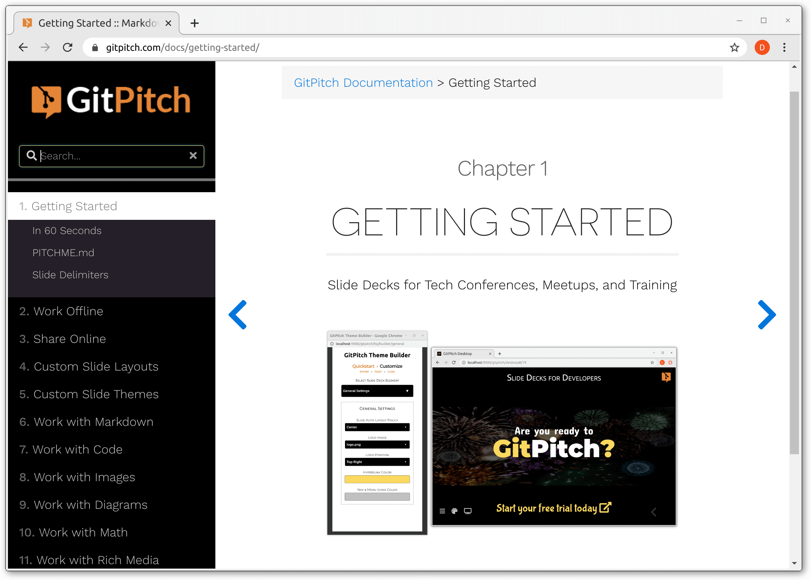811x580 pixels.
Task: Select the Getting Started menu section
Action: [75, 206]
